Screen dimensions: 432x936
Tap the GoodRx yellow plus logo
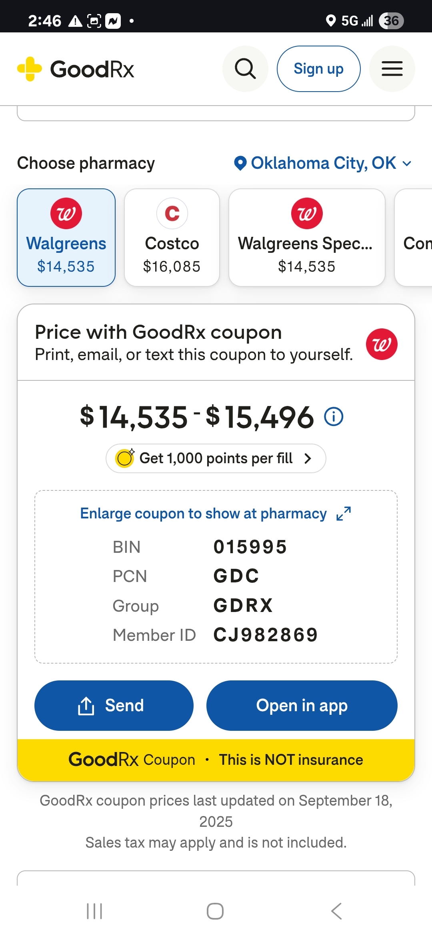30,69
